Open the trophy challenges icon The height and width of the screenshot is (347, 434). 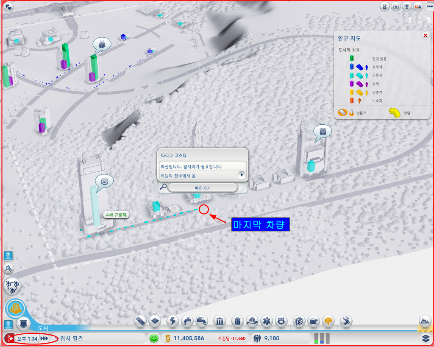point(407,6)
